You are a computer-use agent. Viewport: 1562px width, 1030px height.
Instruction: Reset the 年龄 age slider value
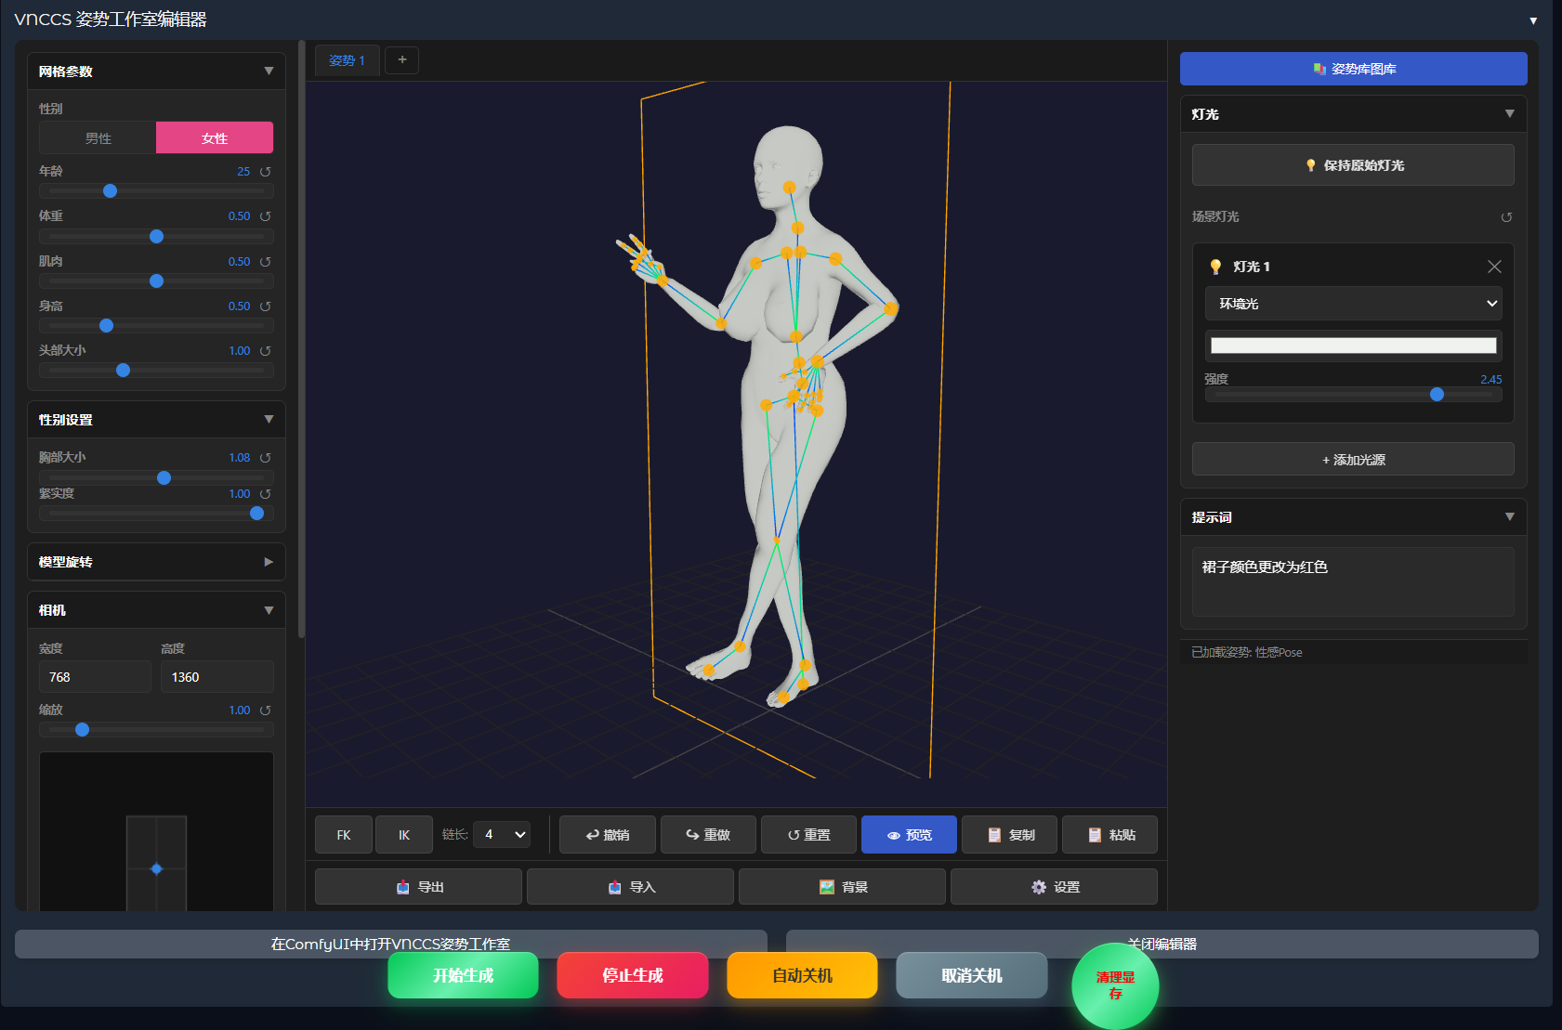266,172
